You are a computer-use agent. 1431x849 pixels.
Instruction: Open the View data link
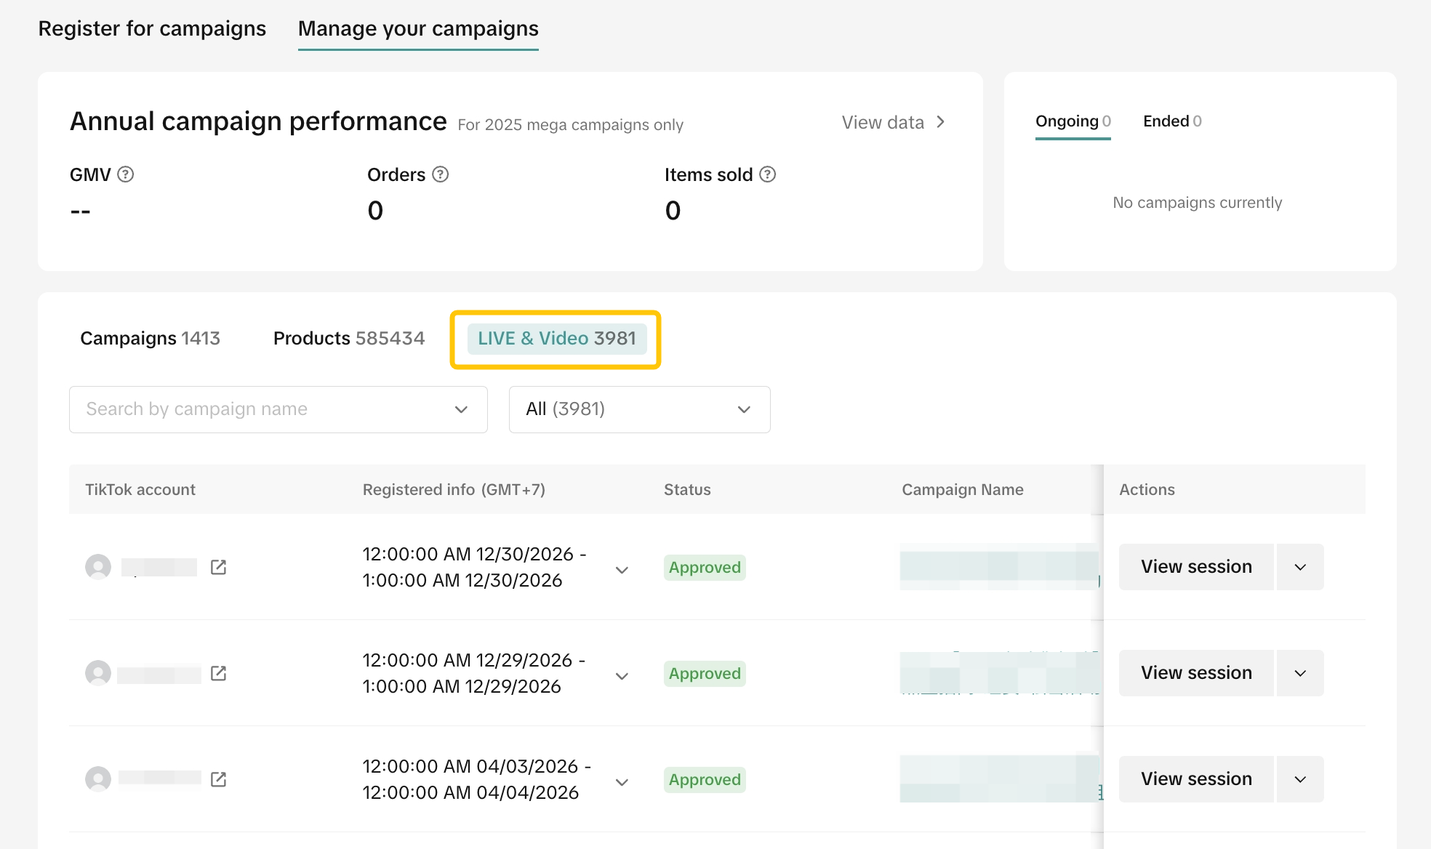tap(883, 122)
